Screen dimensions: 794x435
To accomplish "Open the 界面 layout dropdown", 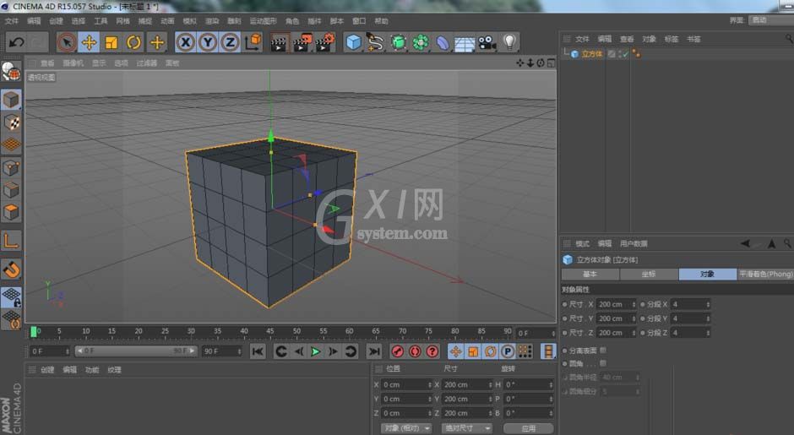I will pos(770,20).
